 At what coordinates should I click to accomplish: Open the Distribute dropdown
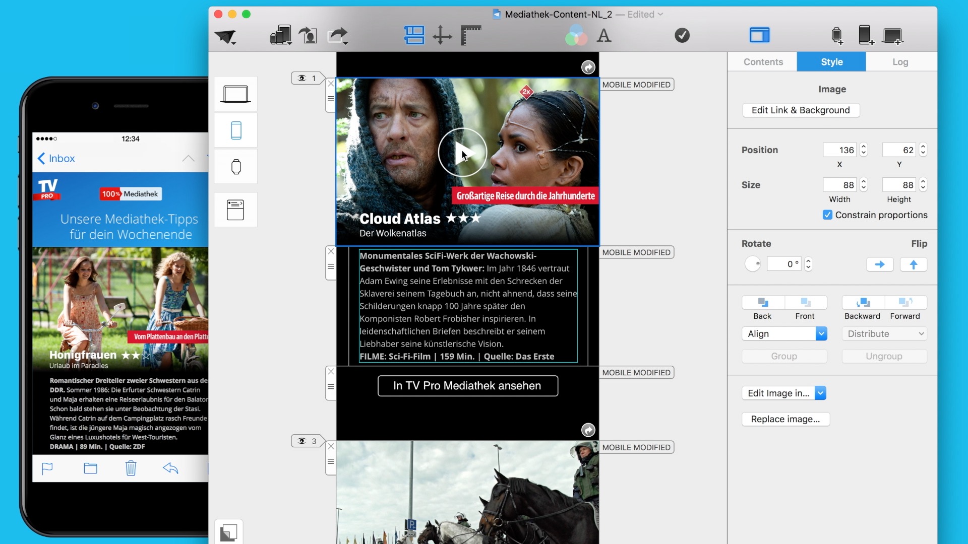click(884, 333)
